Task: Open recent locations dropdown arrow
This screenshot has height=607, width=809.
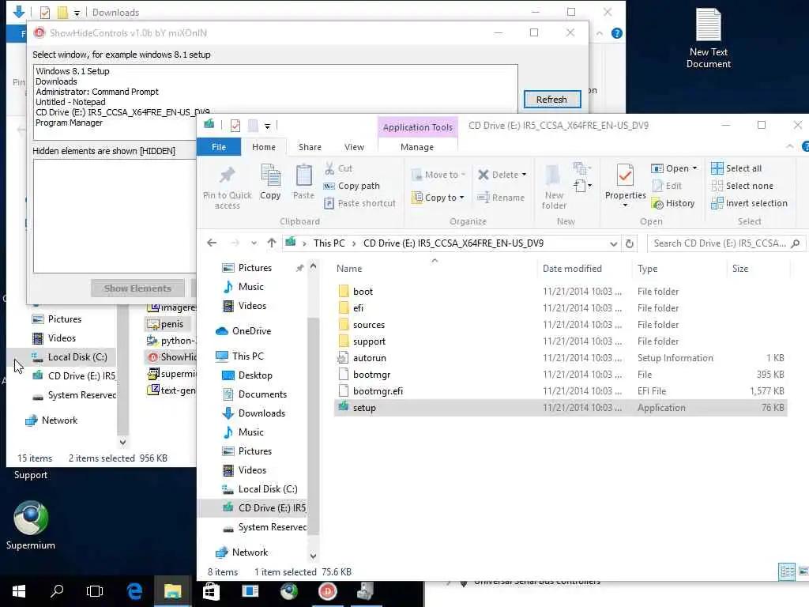Action: click(254, 243)
